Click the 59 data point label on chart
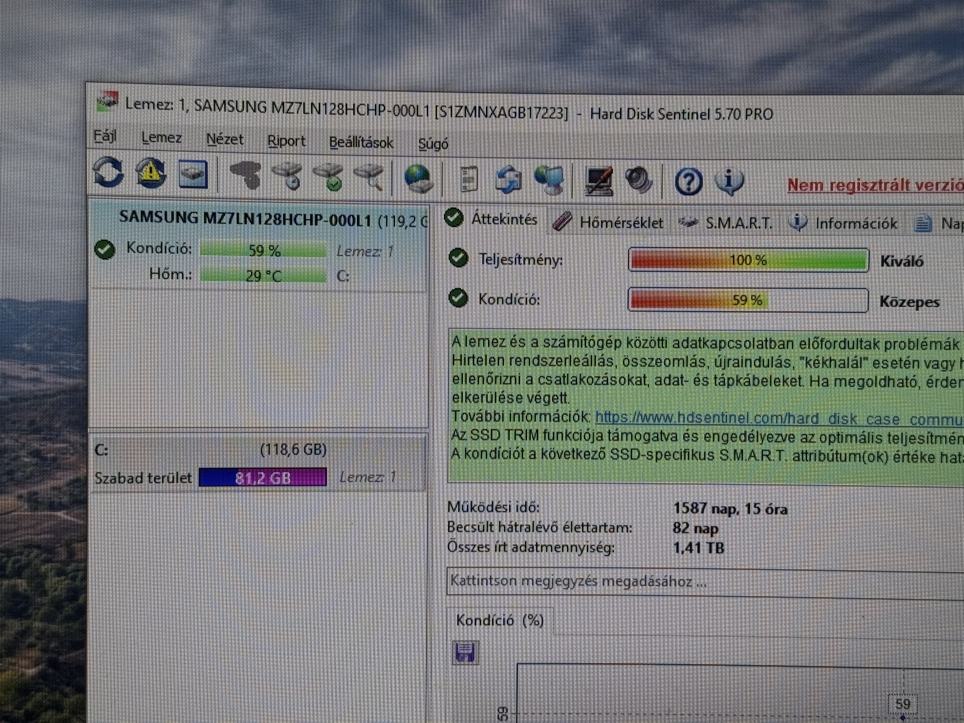Image resolution: width=964 pixels, height=723 pixels. pos(902,704)
